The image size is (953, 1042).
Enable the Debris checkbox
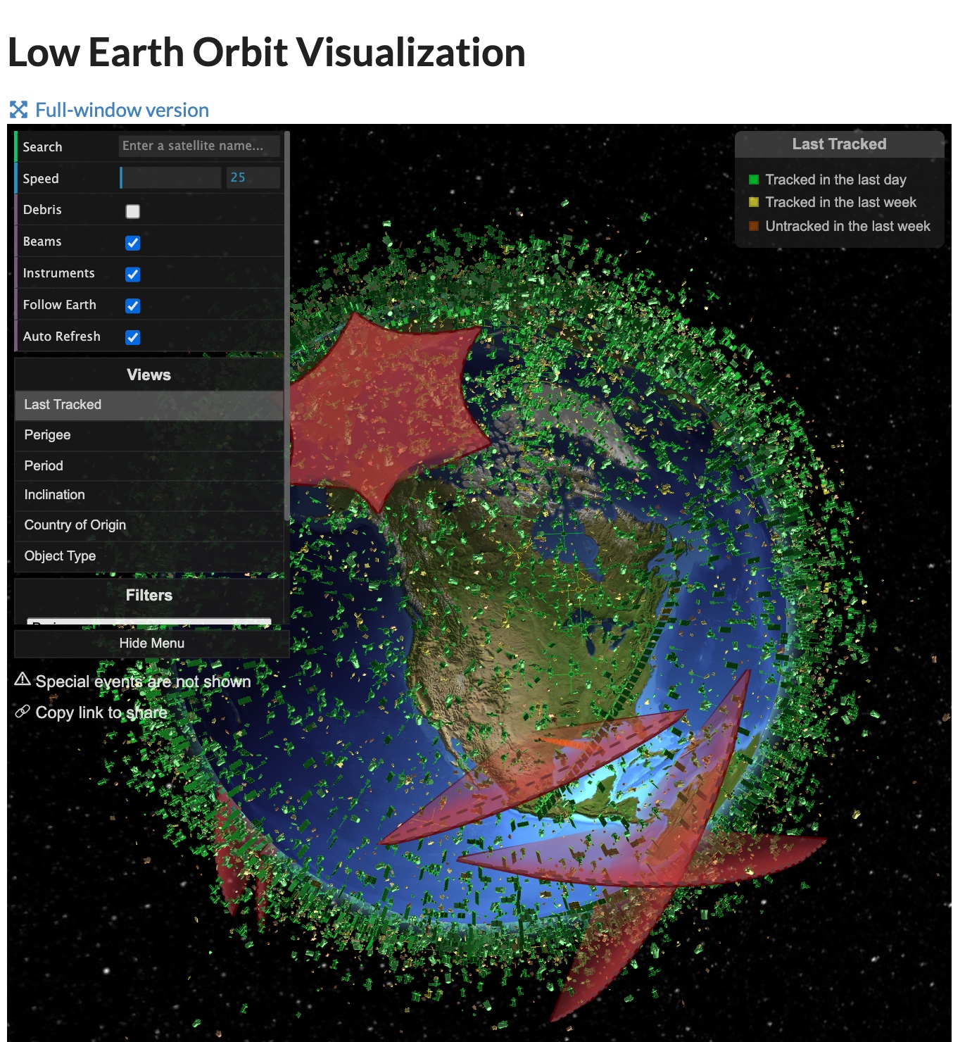pos(132,211)
